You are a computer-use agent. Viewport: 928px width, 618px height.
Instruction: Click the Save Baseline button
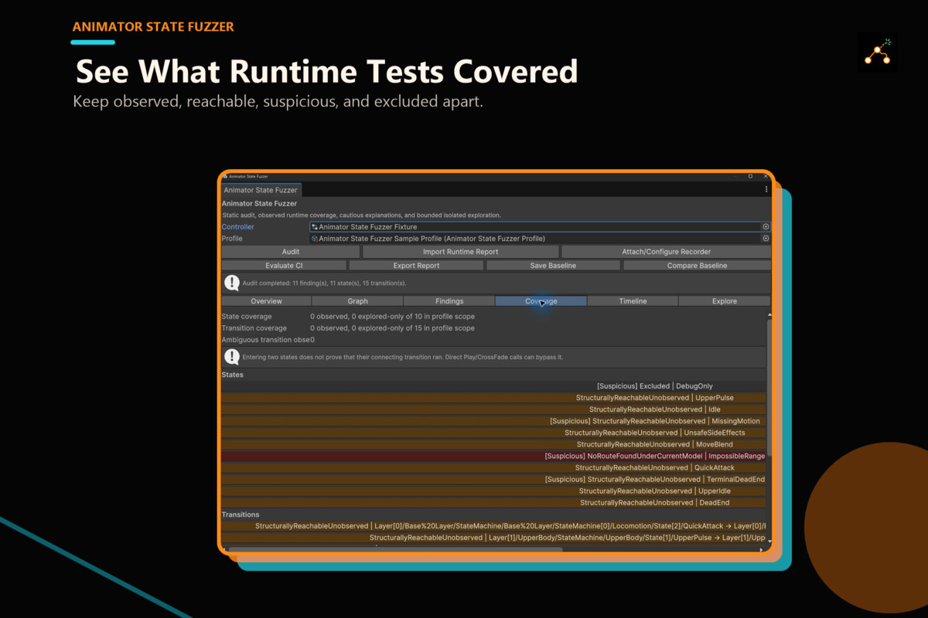coord(553,266)
